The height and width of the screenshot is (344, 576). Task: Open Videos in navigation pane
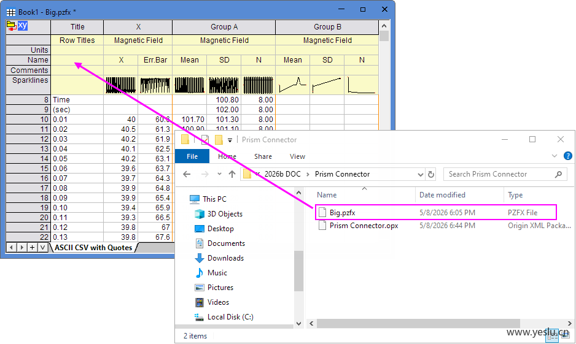point(212,302)
